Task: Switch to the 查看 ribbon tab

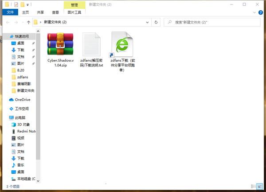Action: [x=55, y=12]
